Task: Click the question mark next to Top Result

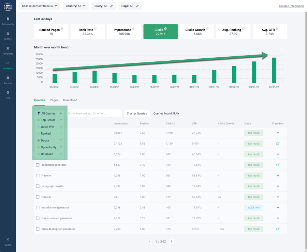Action: point(61,120)
